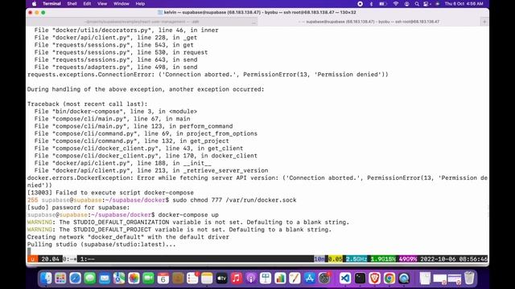Image resolution: width=515 pixels, height=289 pixels.
Task: Open Numbers from the Dock
Action: coord(280,279)
